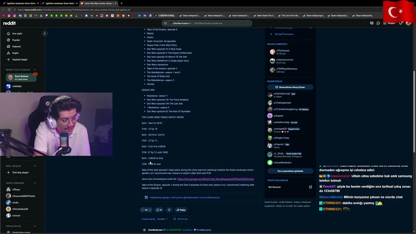416x234 pixels.
Task: Click Moderatörlere Mesaj Gönder button
Action: [x=290, y=87]
